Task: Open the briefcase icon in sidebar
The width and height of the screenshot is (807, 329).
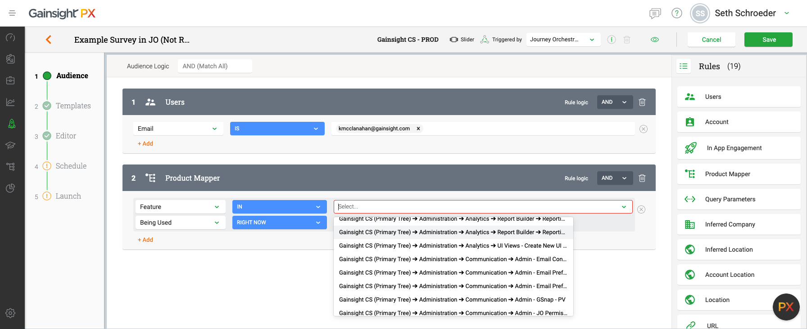Action: (x=10, y=80)
